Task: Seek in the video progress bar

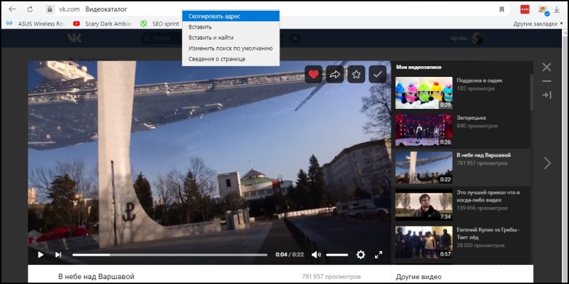Action: 170,255
